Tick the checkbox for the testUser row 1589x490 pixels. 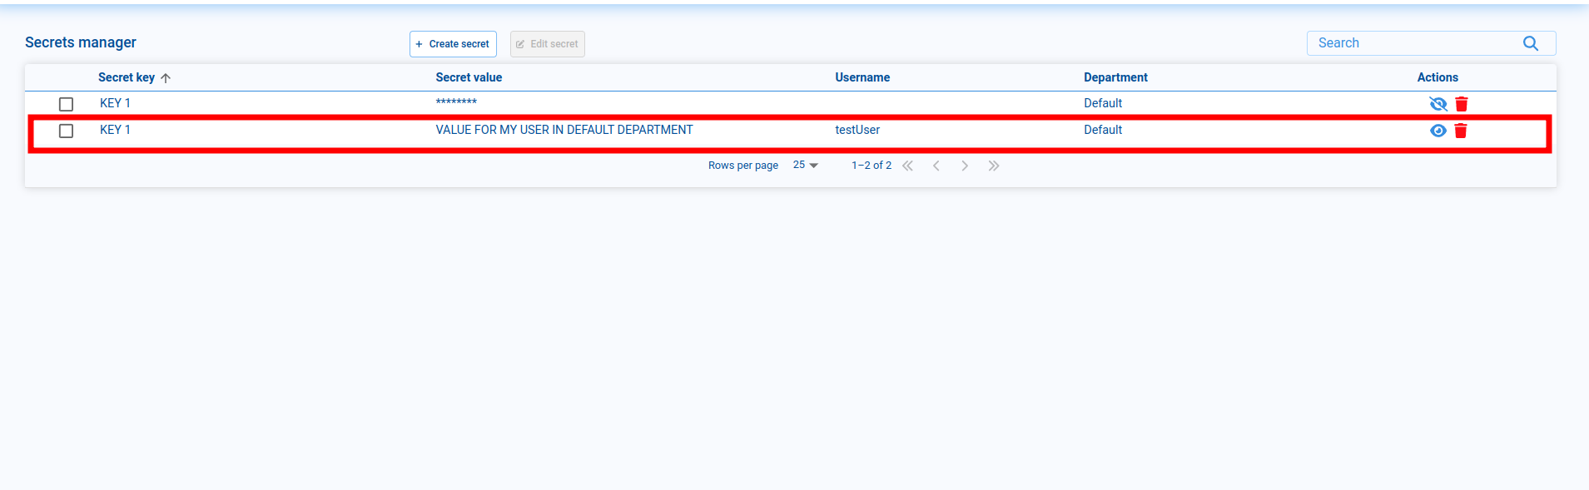(x=67, y=131)
